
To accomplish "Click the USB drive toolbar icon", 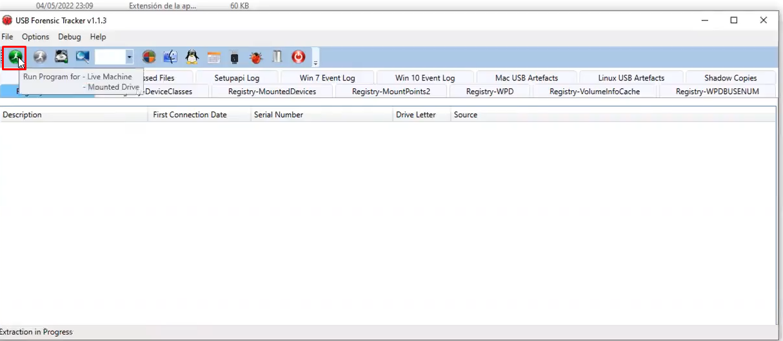I will [234, 57].
